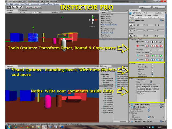Viewport: 172px width, 129px height.
Task: Enable Bounding Box visual checkbox
Action: 152,67
